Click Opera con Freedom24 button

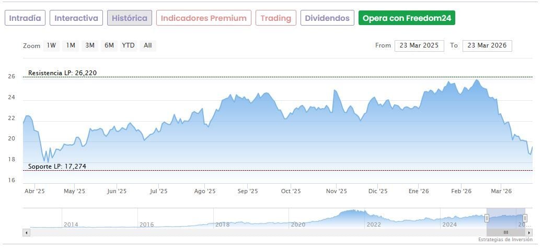(407, 18)
